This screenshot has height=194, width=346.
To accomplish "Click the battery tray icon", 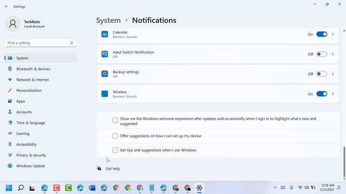I will 313,188.
